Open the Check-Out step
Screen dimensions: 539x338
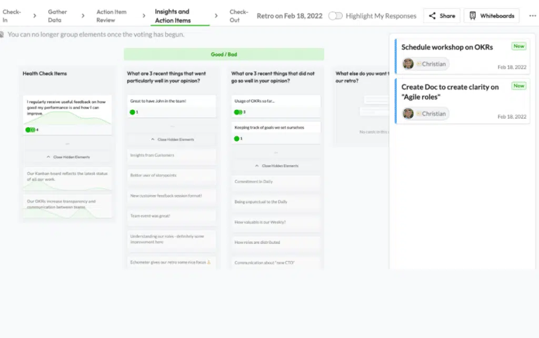tap(238, 16)
